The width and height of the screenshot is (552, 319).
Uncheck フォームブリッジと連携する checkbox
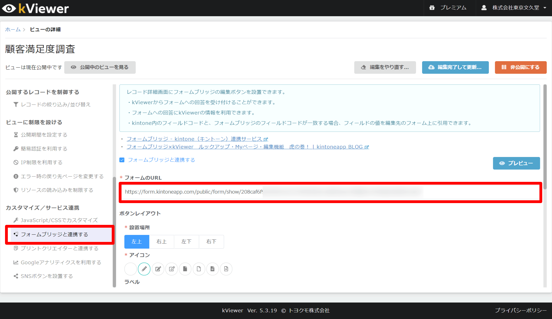pyautogui.click(x=122, y=160)
